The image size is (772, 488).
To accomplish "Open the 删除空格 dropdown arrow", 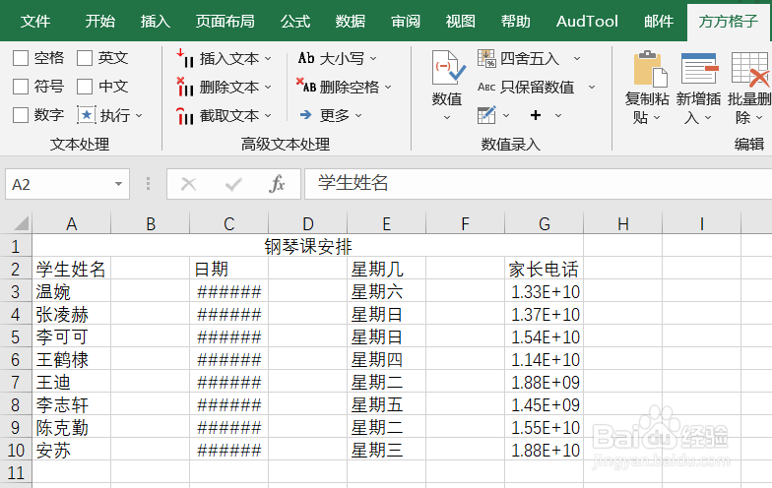I will point(388,87).
